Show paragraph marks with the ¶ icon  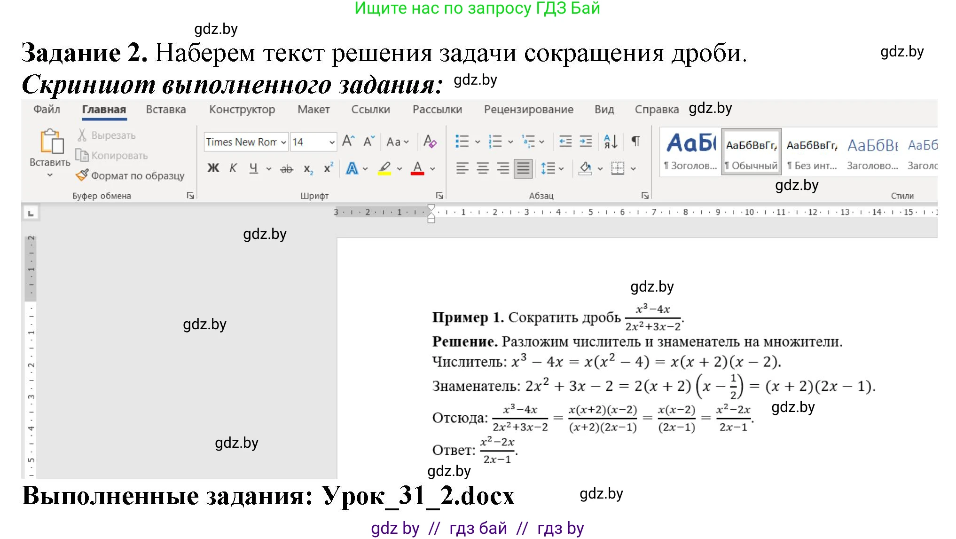click(636, 140)
